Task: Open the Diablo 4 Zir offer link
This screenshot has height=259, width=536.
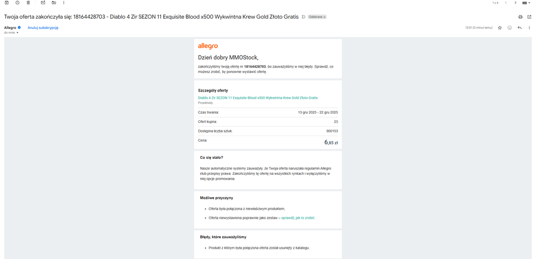Action: coord(258,98)
